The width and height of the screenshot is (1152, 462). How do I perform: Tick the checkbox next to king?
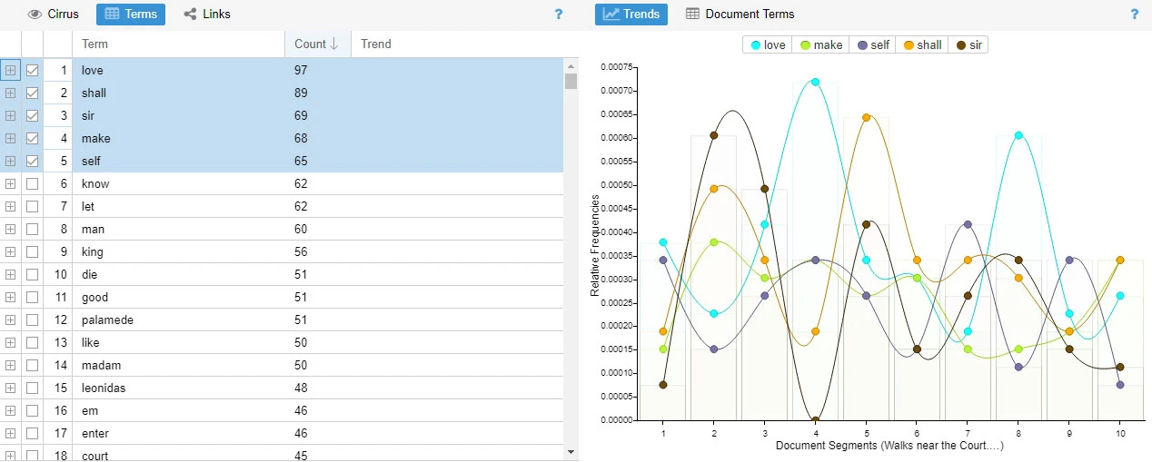tap(33, 251)
